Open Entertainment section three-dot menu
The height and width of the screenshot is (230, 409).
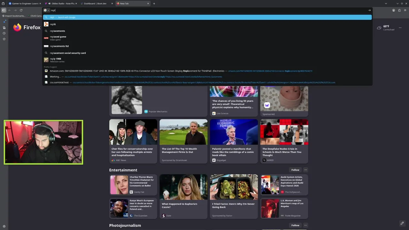[x=305, y=170]
